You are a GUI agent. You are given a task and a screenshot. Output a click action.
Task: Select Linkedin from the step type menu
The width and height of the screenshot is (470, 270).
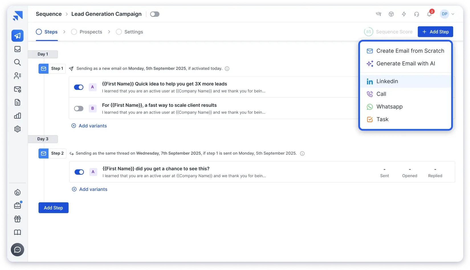(x=387, y=81)
